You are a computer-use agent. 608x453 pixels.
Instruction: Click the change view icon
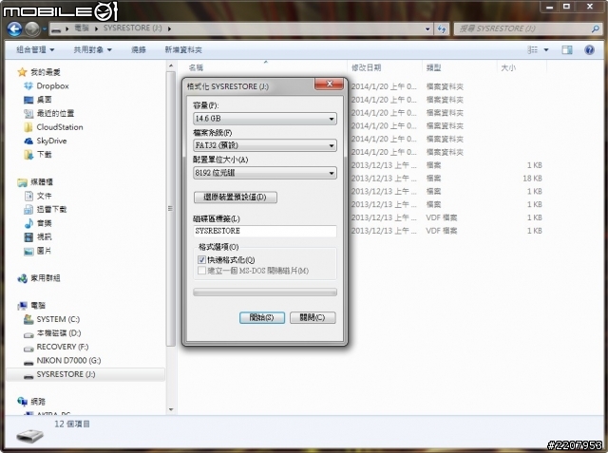(x=533, y=49)
